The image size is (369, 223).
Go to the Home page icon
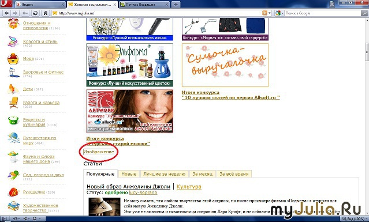46,13
